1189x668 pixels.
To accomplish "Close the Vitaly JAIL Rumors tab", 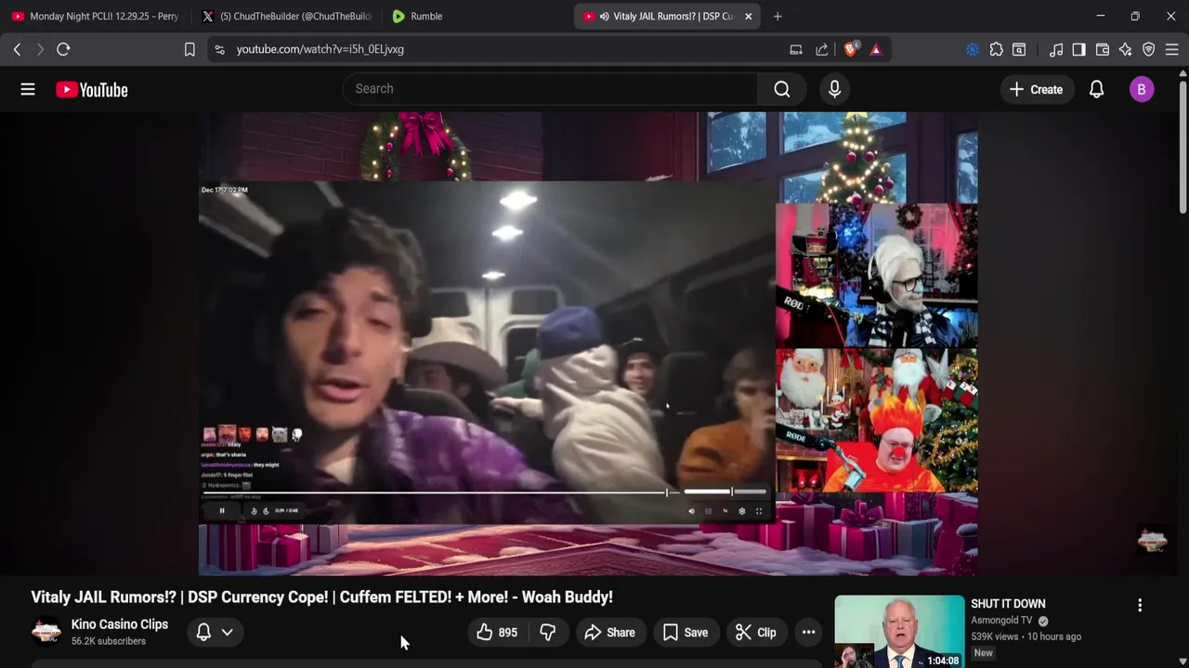I will pos(748,16).
